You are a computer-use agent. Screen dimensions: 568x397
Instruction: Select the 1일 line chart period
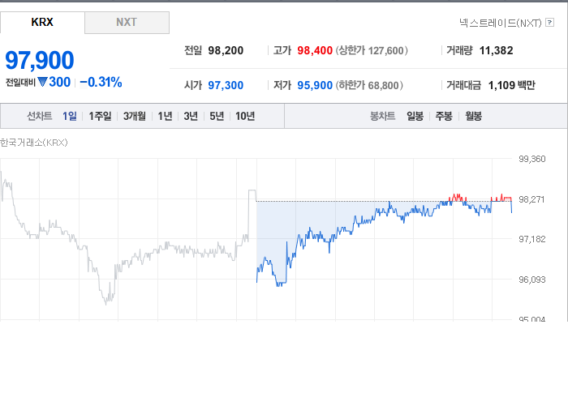pyautogui.click(x=70, y=116)
